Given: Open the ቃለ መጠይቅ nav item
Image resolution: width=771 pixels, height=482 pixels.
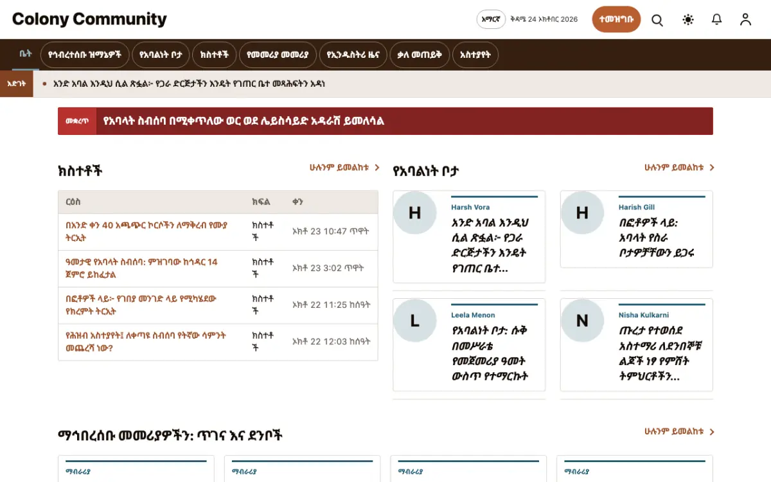Looking at the screenshot, I should pyautogui.click(x=420, y=55).
